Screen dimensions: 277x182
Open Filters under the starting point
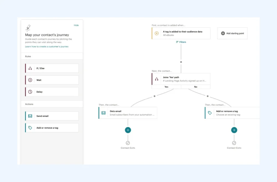coord(181,42)
